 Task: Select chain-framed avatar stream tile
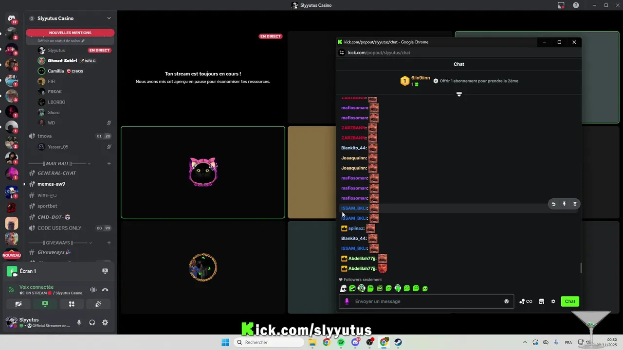(x=203, y=267)
